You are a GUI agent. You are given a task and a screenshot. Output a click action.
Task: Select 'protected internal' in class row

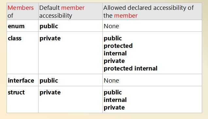(x=130, y=69)
